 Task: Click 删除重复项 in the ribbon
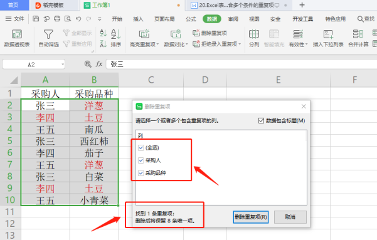210,33
